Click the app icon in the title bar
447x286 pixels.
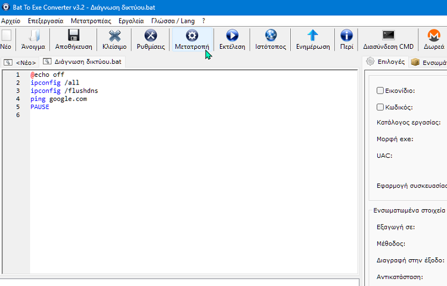click(6, 7)
